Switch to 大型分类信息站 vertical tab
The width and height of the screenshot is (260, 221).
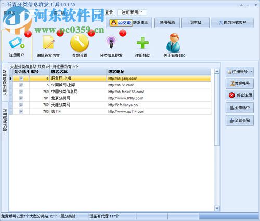[x=5, y=83]
